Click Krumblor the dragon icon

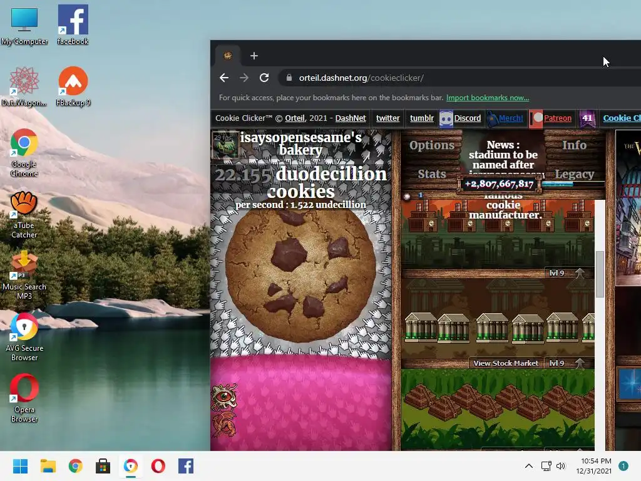tap(225, 424)
